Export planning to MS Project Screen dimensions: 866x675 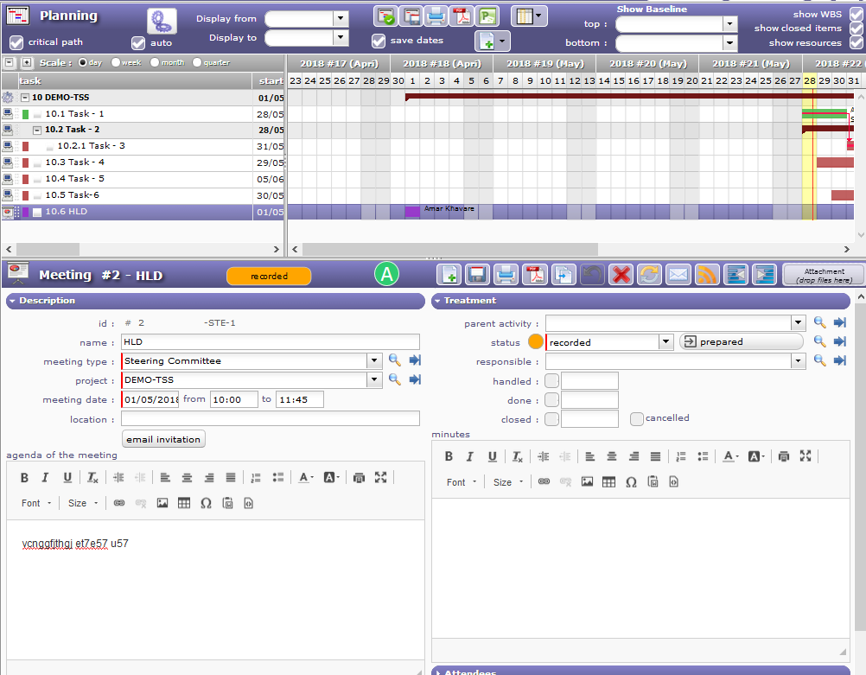coord(488,16)
